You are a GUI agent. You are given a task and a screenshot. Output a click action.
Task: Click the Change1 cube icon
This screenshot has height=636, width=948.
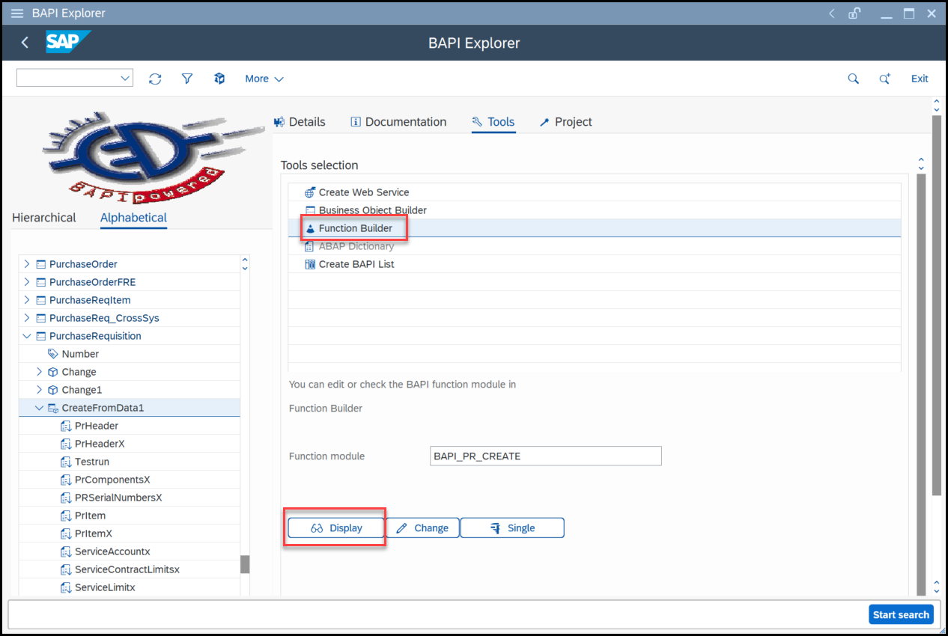pos(52,390)
